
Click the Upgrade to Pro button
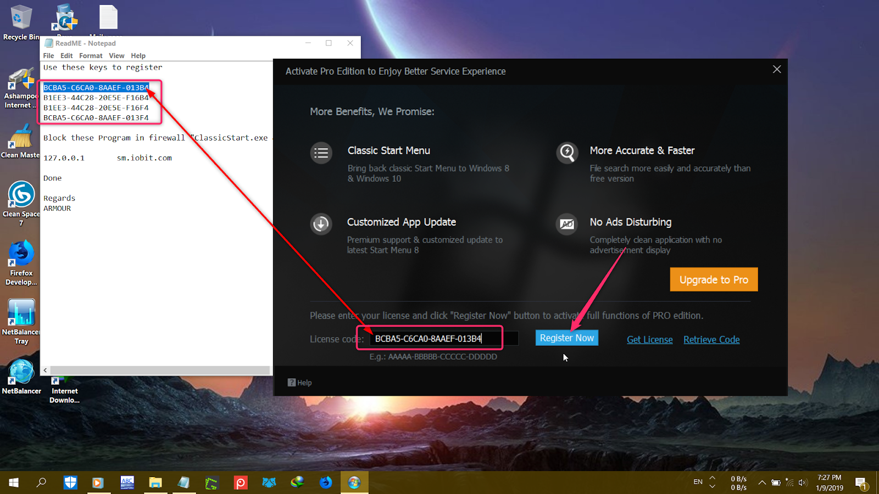click(x=714, y=279)
